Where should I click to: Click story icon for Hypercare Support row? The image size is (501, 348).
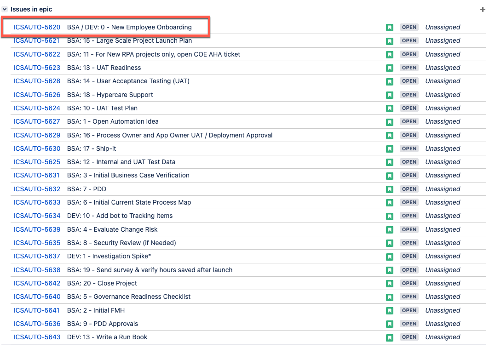click(390, 95)
